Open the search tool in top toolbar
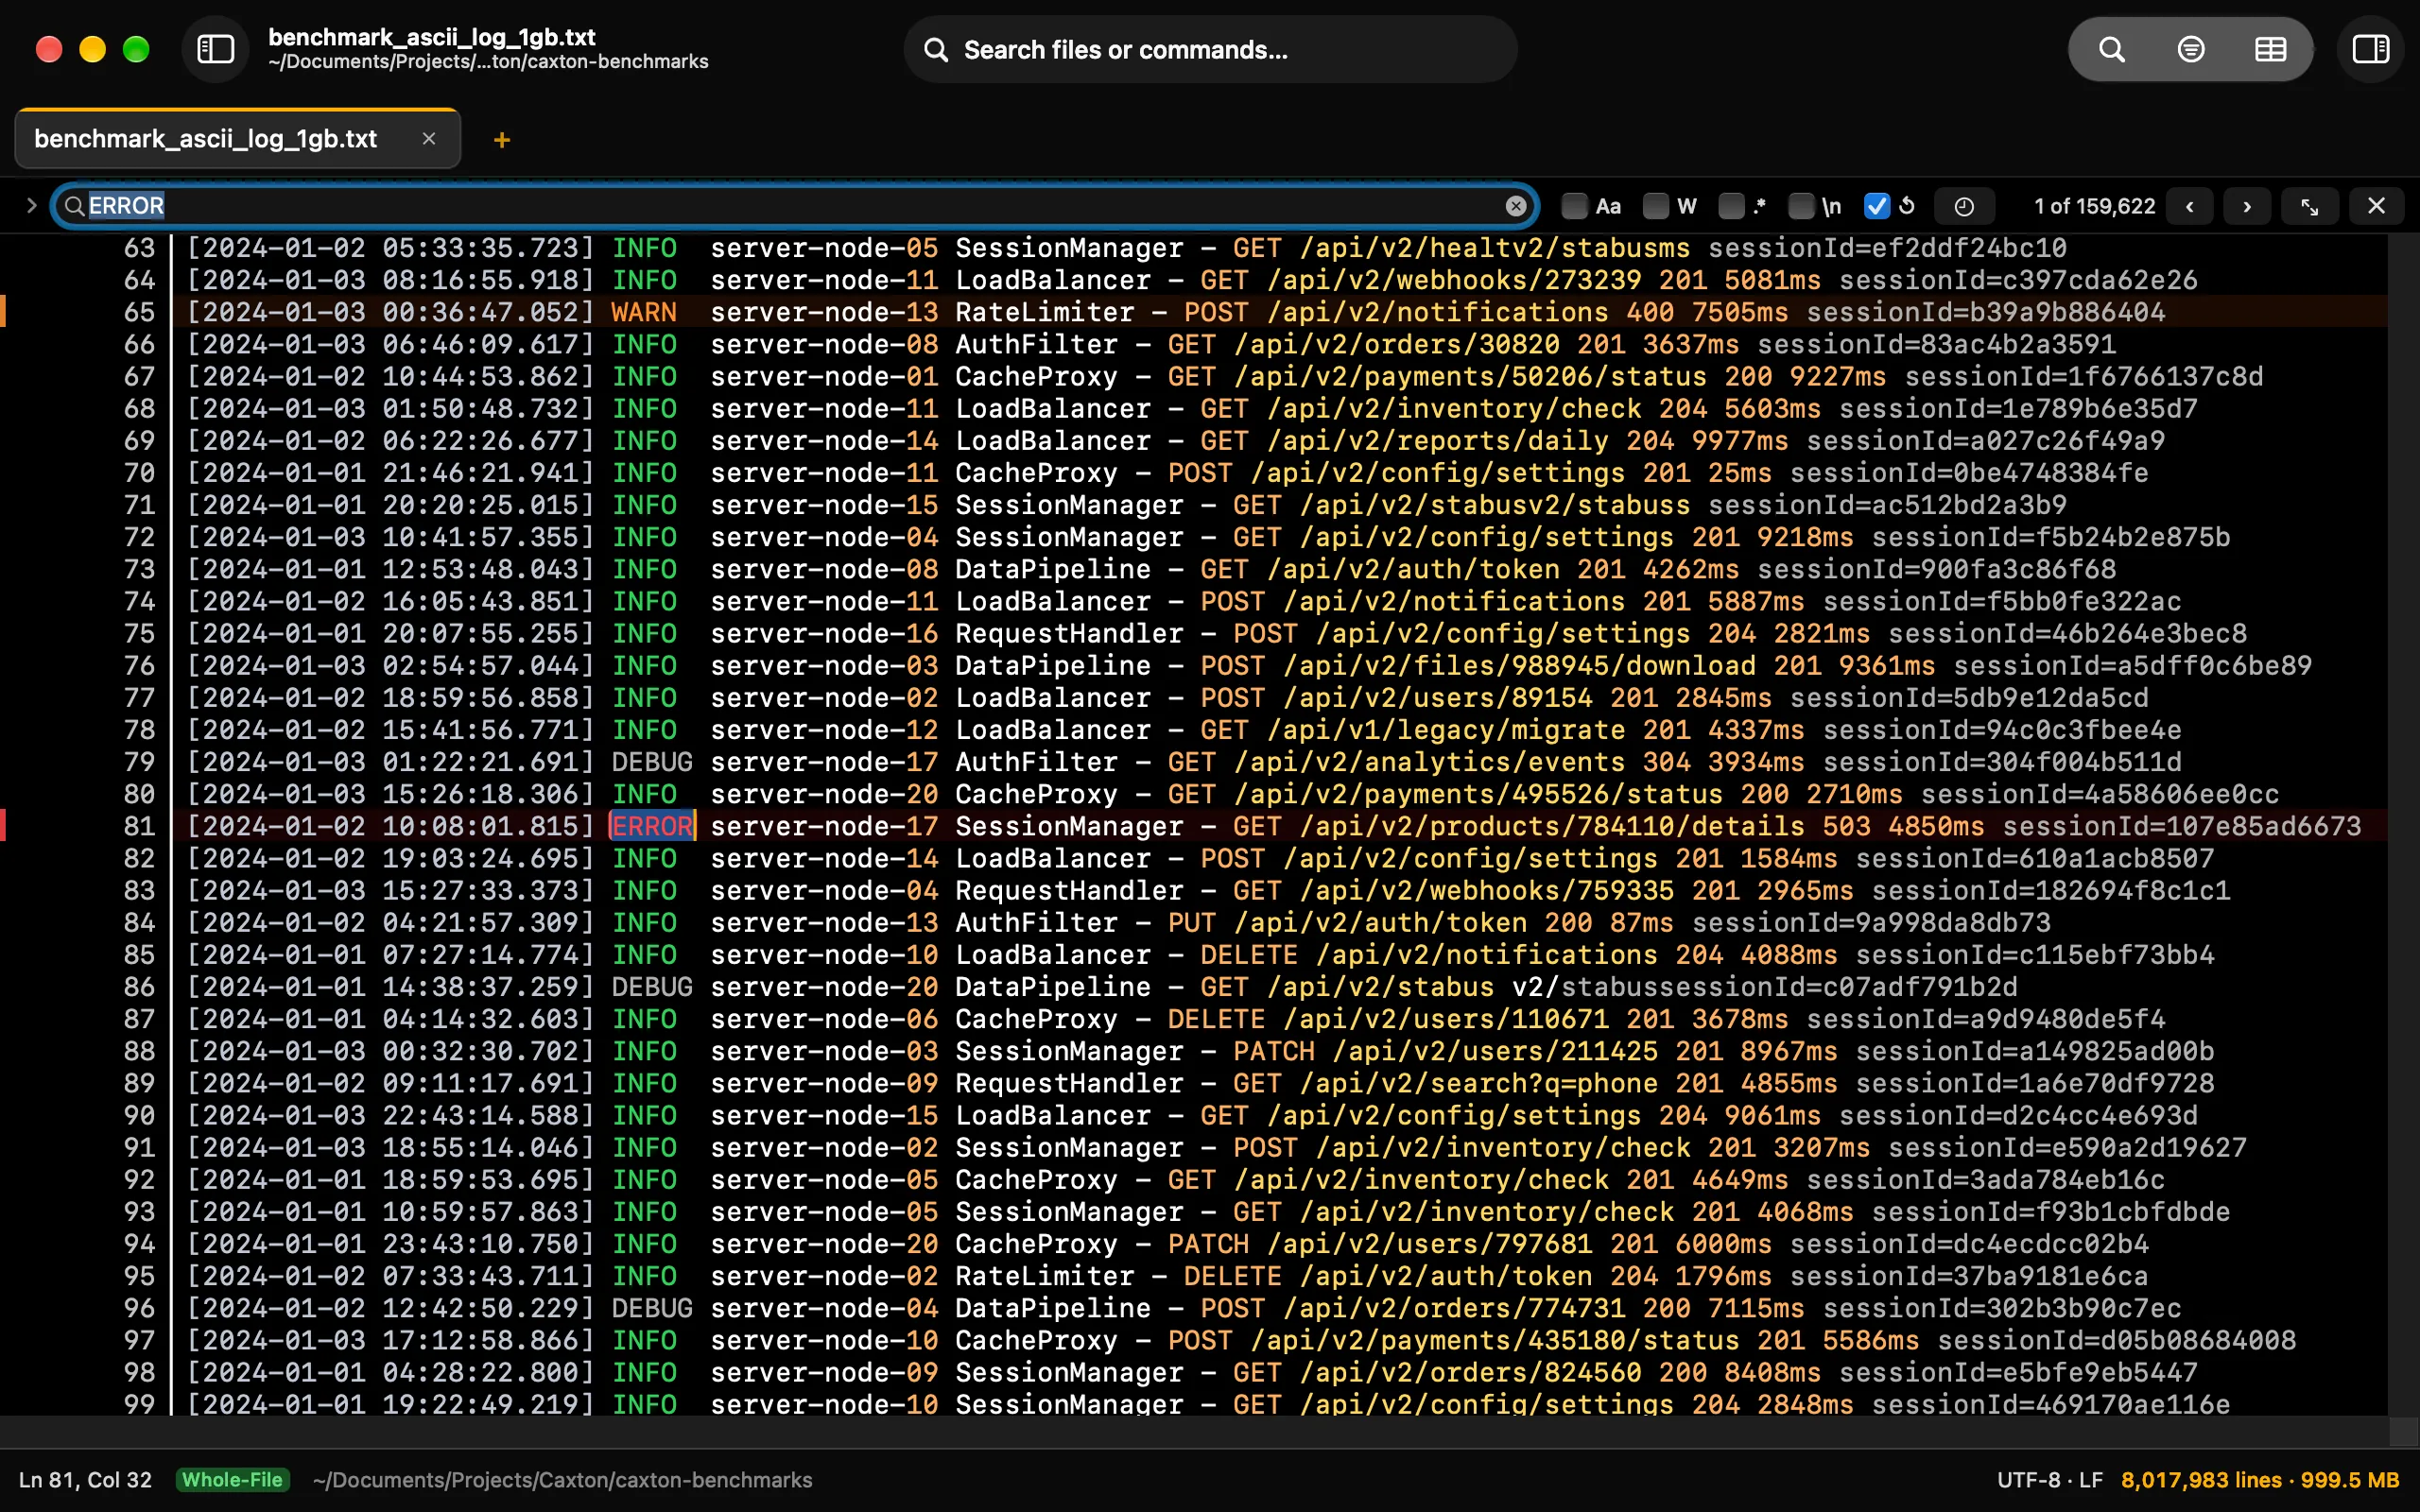 coord(2111,49)
